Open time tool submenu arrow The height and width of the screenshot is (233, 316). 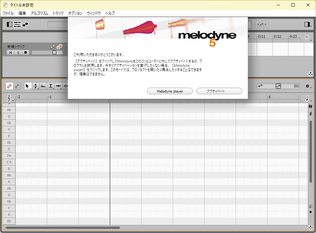[x=61, y=89]
